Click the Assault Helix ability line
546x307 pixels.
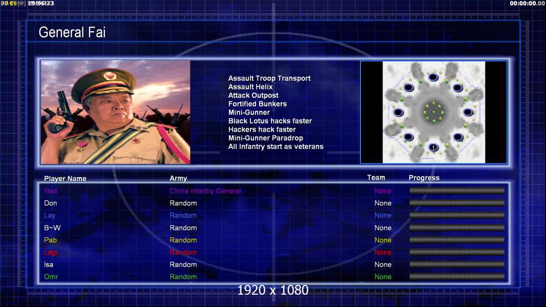click(x=250, y=87)
